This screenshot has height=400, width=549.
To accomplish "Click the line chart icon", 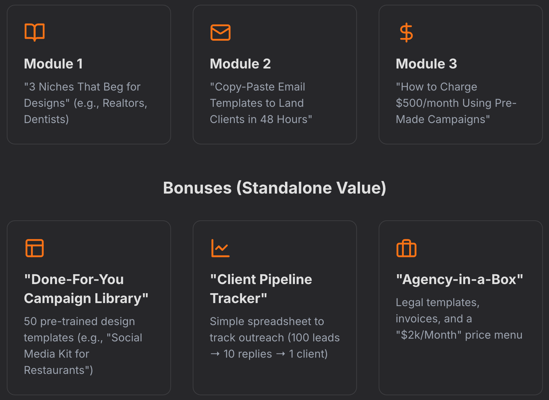I will [x=221, y=248].
